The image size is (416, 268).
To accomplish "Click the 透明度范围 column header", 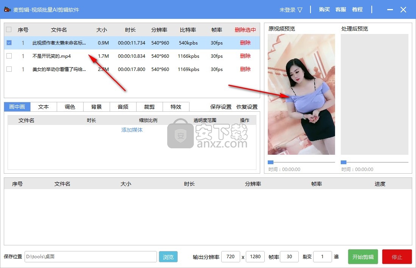I will point(205,120).
